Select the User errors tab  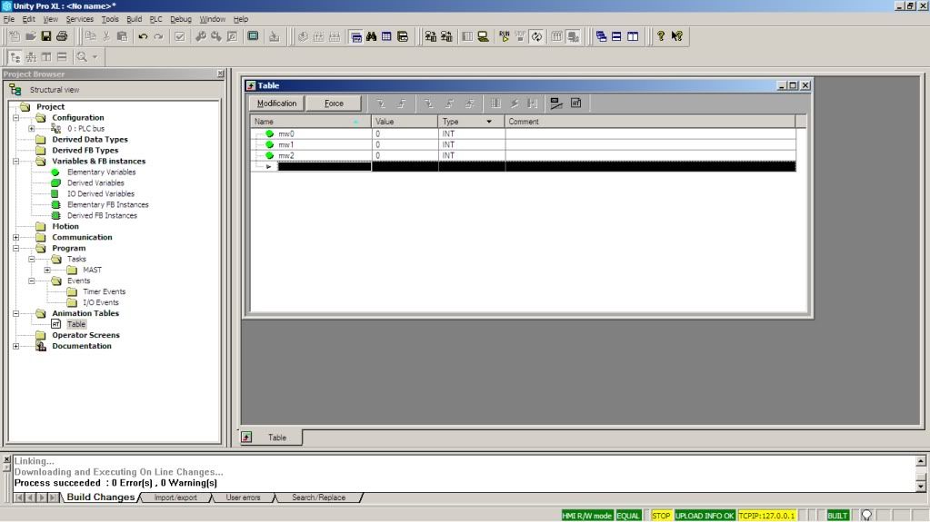[243, 497]
